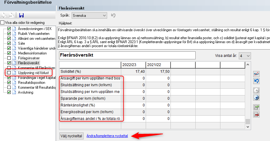Click the move row down arrow icon
270x141 pixels.
point(257,98)
